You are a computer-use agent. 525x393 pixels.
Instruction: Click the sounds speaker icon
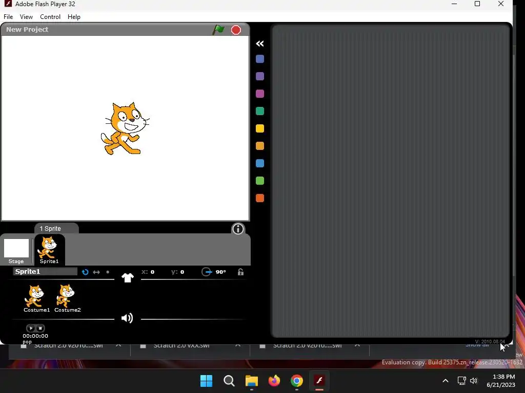(127, 318)
